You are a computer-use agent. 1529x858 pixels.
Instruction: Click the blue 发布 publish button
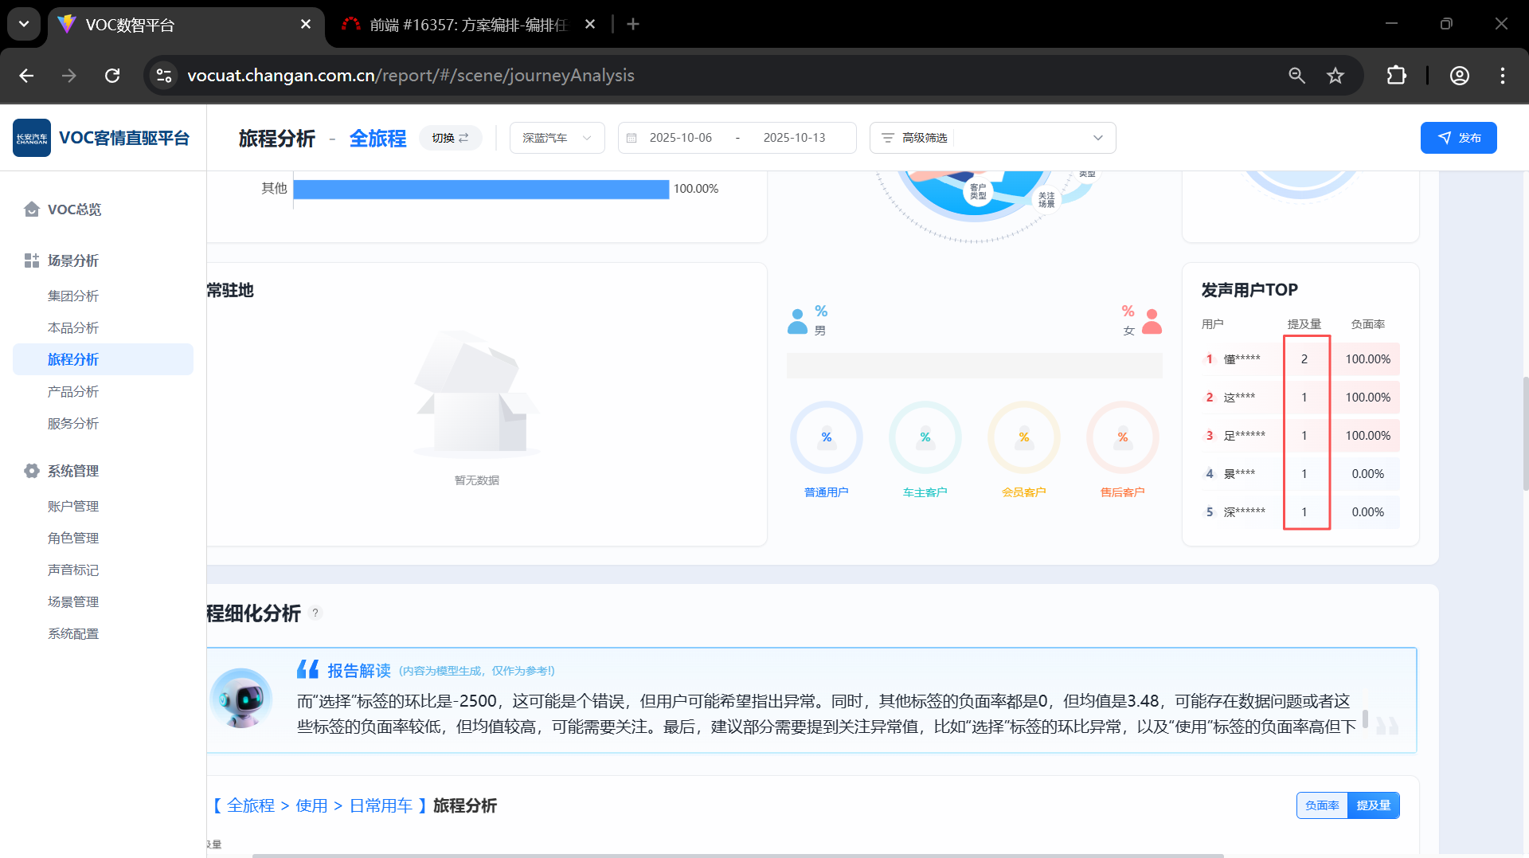(1458, 138)
